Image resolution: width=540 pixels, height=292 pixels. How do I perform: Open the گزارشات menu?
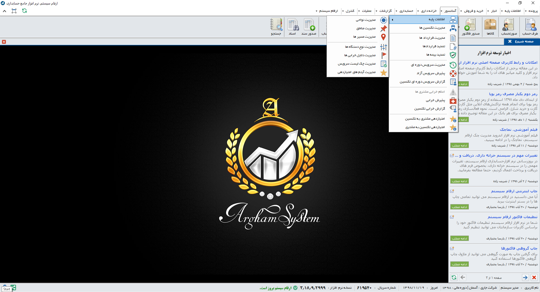[384, 11]
